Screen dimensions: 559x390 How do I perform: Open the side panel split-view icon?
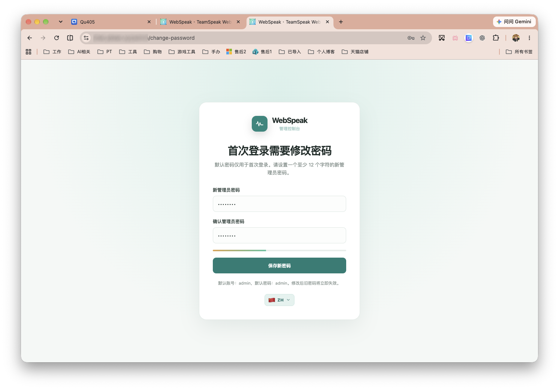(x=70, y=38)
